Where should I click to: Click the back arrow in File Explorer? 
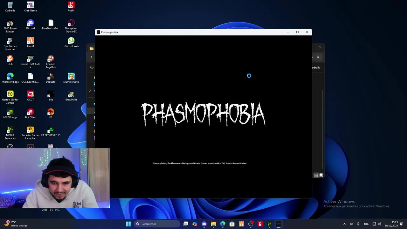pos(92,57)
